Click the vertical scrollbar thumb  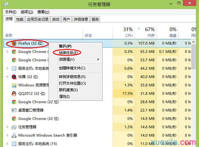coord(193,57)
